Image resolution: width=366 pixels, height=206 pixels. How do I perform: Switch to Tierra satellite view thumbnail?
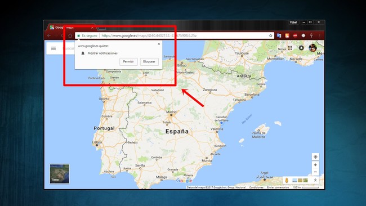pos(59,173)
